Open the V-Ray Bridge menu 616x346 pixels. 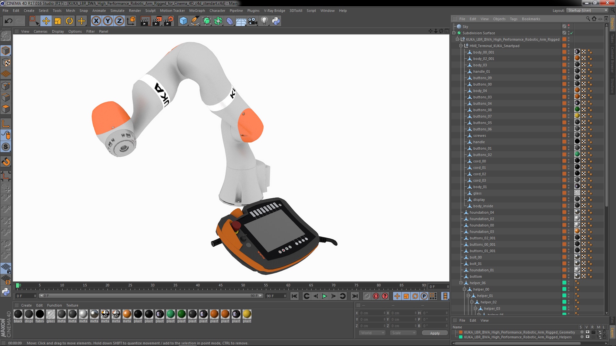pos(274,11)
